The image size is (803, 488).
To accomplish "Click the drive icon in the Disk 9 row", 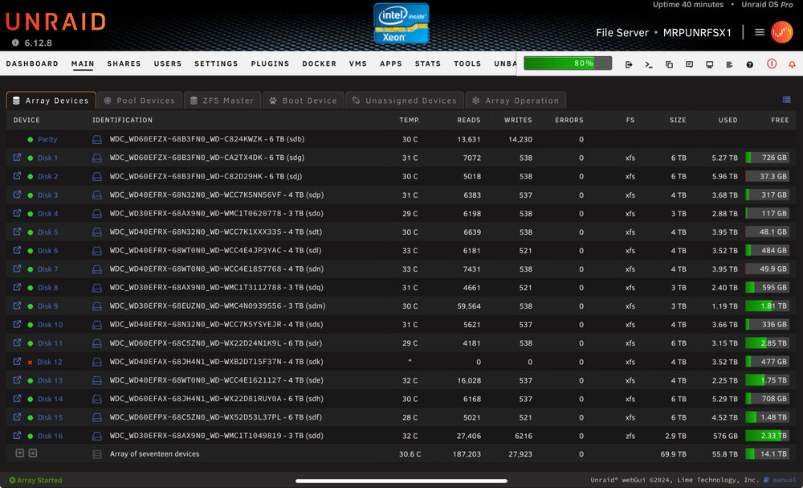I will coord(97,306).
